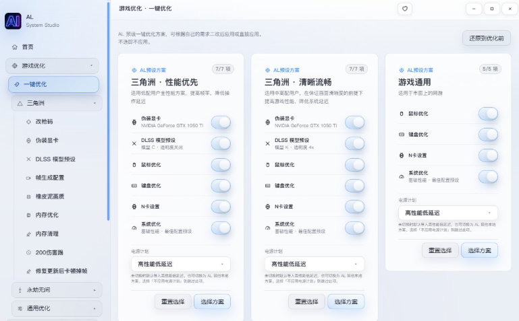Image resolution: width=519 pixels, height=321 pixels.
Task: Click 鼠标优化 mouse icon in 游戏通用 card
Action: coord(402,114)
